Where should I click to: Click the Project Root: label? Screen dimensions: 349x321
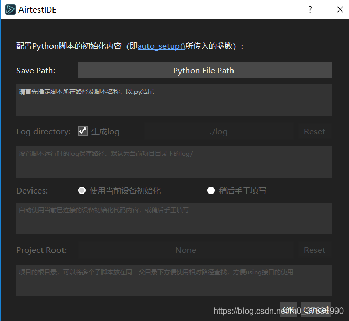[41, 250]
